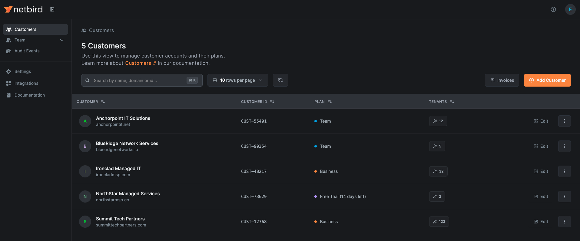The width and height of the screenshot is (580, 241).
Task: Click the tenants badge showing 2
Action: pyautogui.click(x=437, y=196)
